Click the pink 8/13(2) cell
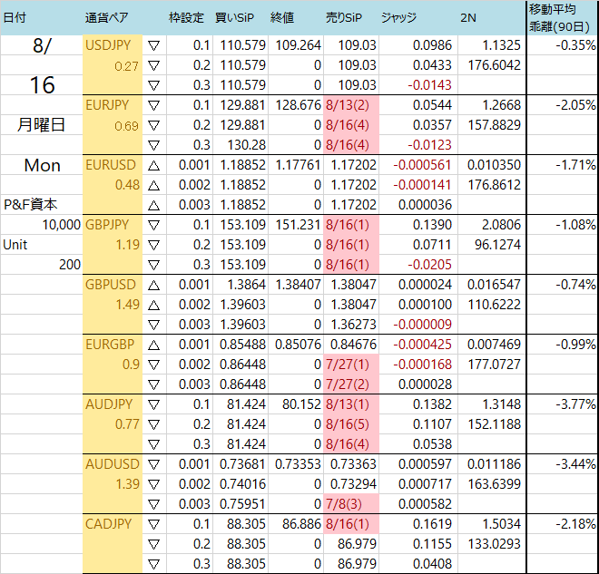This screenshot has height=574, width=599. pyautogui.click(x=351, y=105)
